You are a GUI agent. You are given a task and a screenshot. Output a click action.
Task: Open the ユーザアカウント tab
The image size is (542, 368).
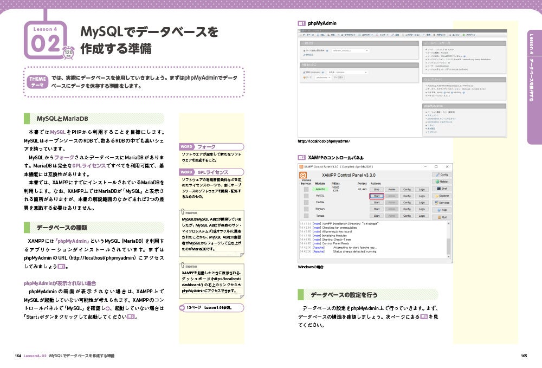coord(347,35)
